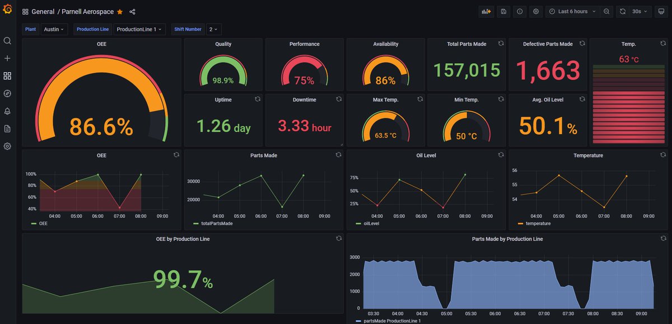Open OEE by Production Line title menu
This screenshot has width=672, height=324.
[x=183, y=239]
